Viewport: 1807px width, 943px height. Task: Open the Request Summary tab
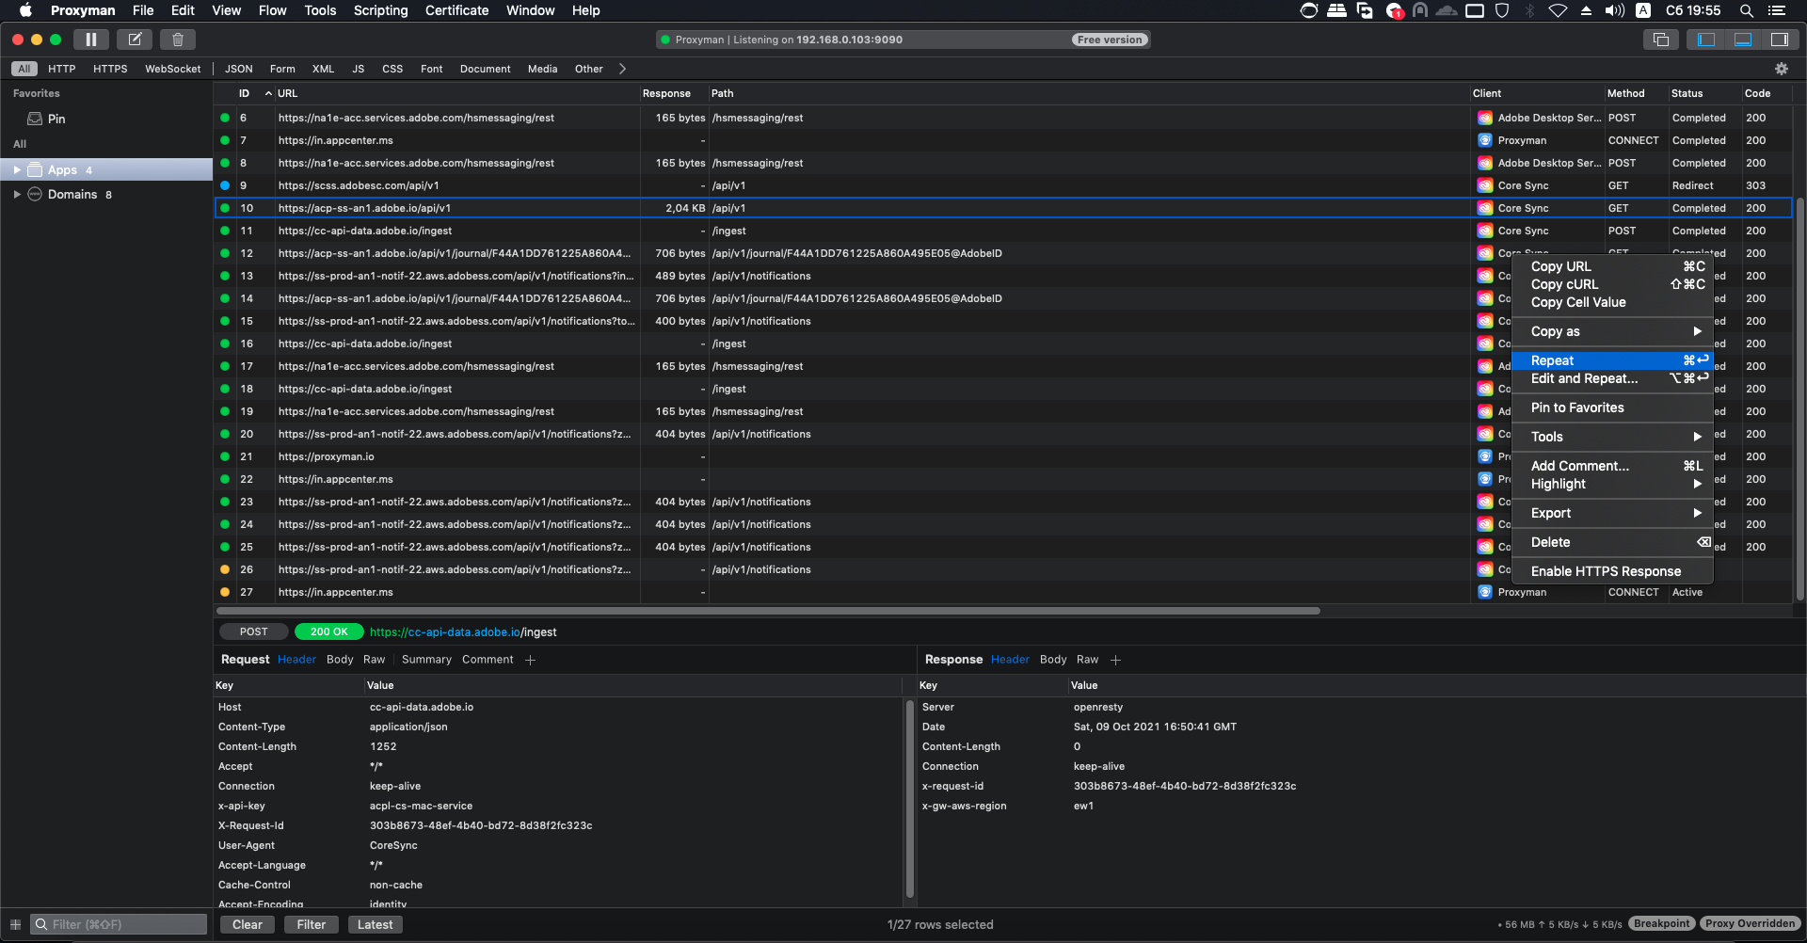point(426,660)
